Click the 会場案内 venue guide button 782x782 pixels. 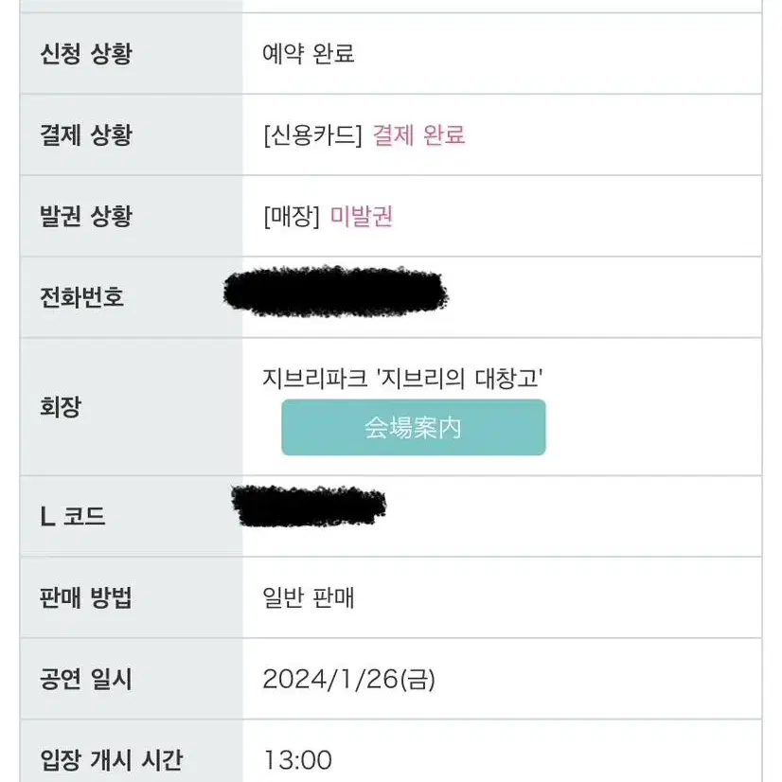[414, 427]
